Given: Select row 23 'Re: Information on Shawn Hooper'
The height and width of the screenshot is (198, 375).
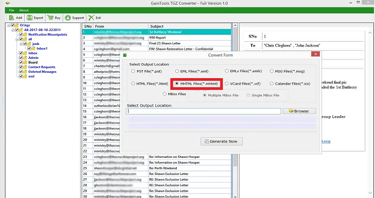Looking at the screenshot, I should [x=157, y=157].
